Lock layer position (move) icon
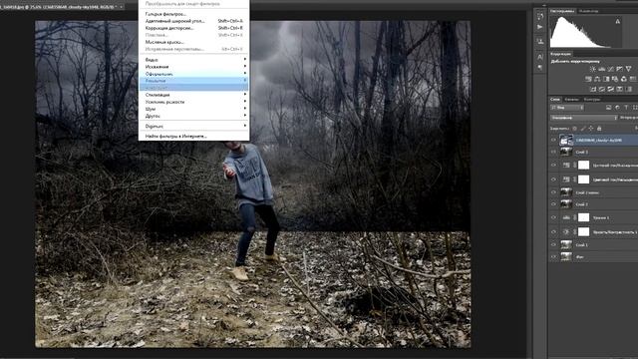Screen dimensions: 638x359 pos(591,129)
